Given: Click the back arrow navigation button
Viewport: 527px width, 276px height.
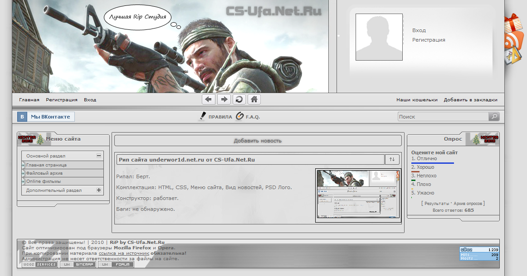Looking at the screenshot, I should [x=209, y=100].
